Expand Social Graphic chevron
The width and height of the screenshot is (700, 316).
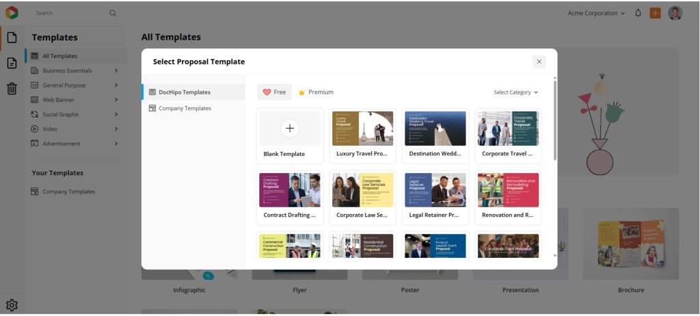click(x=116, y=114)
